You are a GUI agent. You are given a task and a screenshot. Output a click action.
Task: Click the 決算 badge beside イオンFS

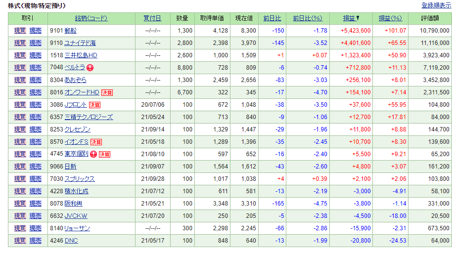click(x=96, y=142)
